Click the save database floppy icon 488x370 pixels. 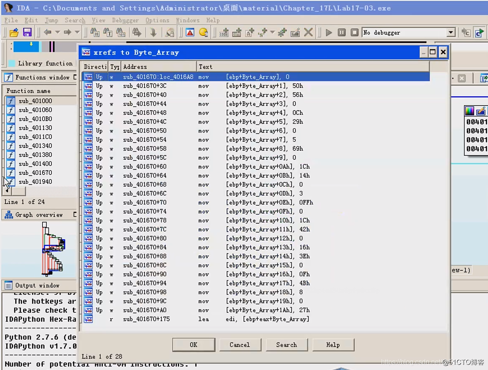[27, 32]
